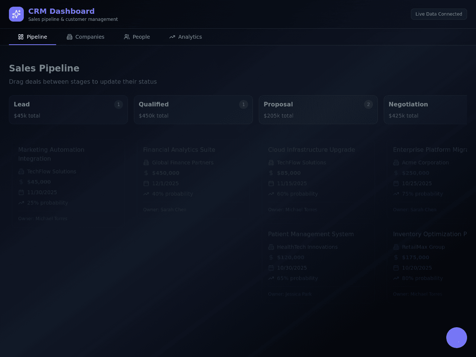The image size is (476, 357).
Task: Click the calendar icon beside 11/15/2025
Action: [x=271, y=183]
